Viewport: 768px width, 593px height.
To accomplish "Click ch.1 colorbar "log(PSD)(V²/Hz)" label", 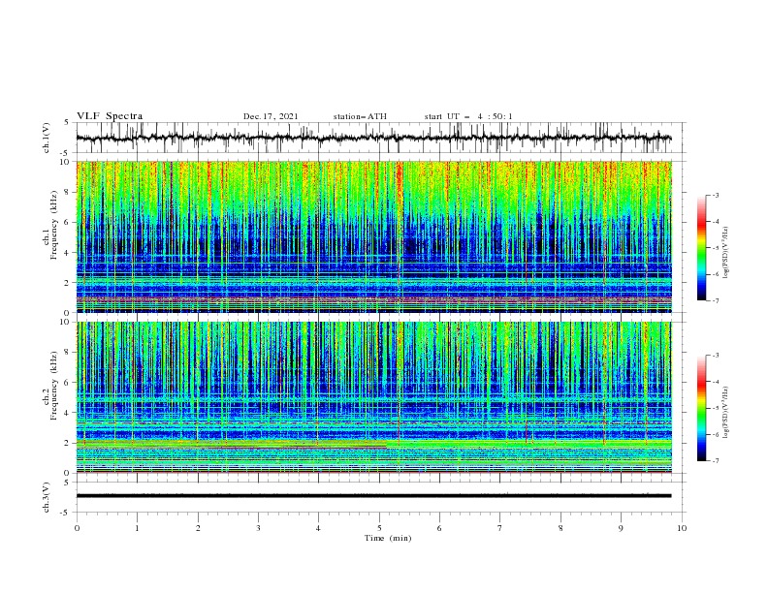I will tap(725, 253).
